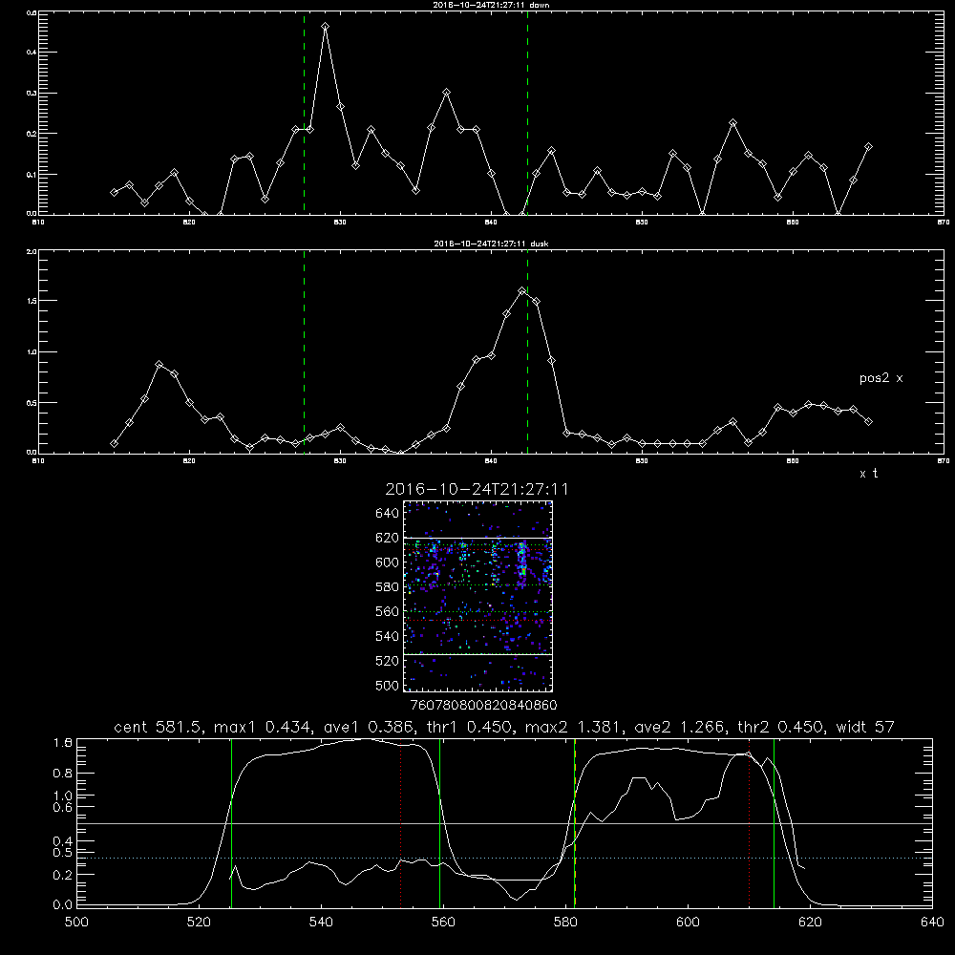Click the 520 x-axis label of bottom plot
Screen dimensions: 955x955
199,923
